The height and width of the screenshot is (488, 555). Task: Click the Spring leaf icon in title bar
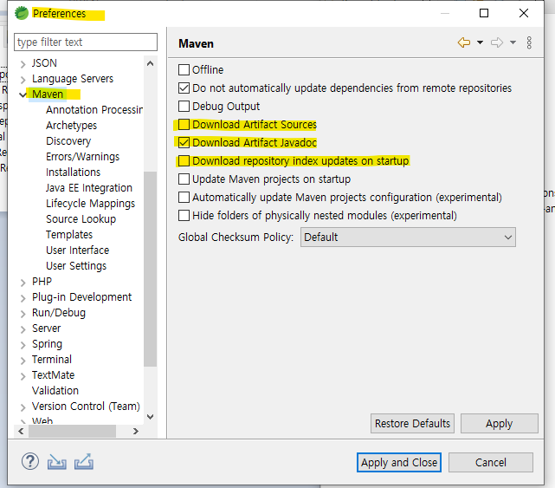(x=22, y=13)
